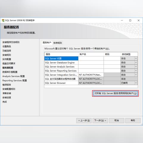Proceed with 下一步(N) button

click(100, 121)
